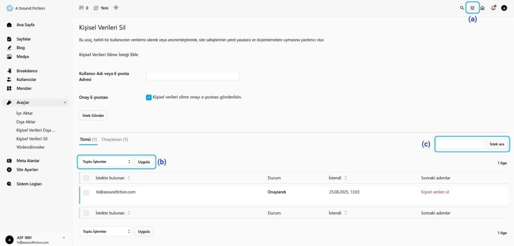The width and height of the screenshot is (514, 246).
Task: Click the A Sound Fiction logo
Action: [x=9, y=8]
